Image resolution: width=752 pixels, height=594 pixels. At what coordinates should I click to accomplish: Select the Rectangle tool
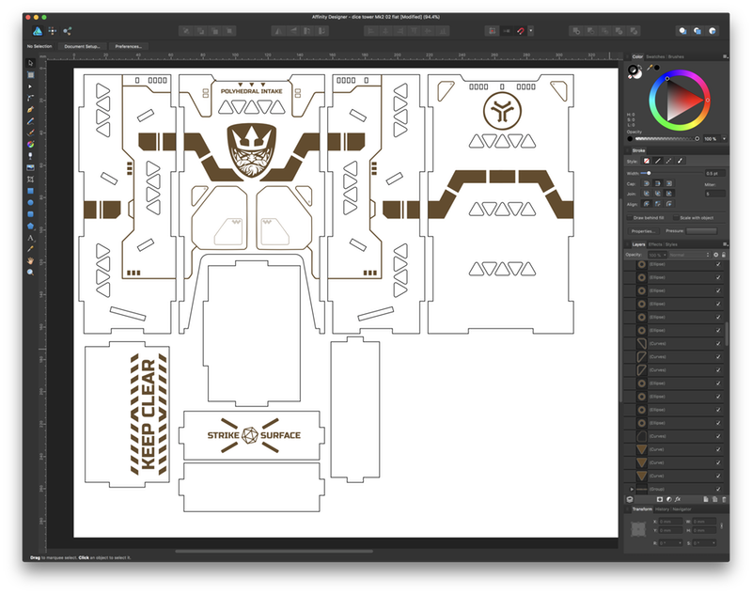pos(30,191)
